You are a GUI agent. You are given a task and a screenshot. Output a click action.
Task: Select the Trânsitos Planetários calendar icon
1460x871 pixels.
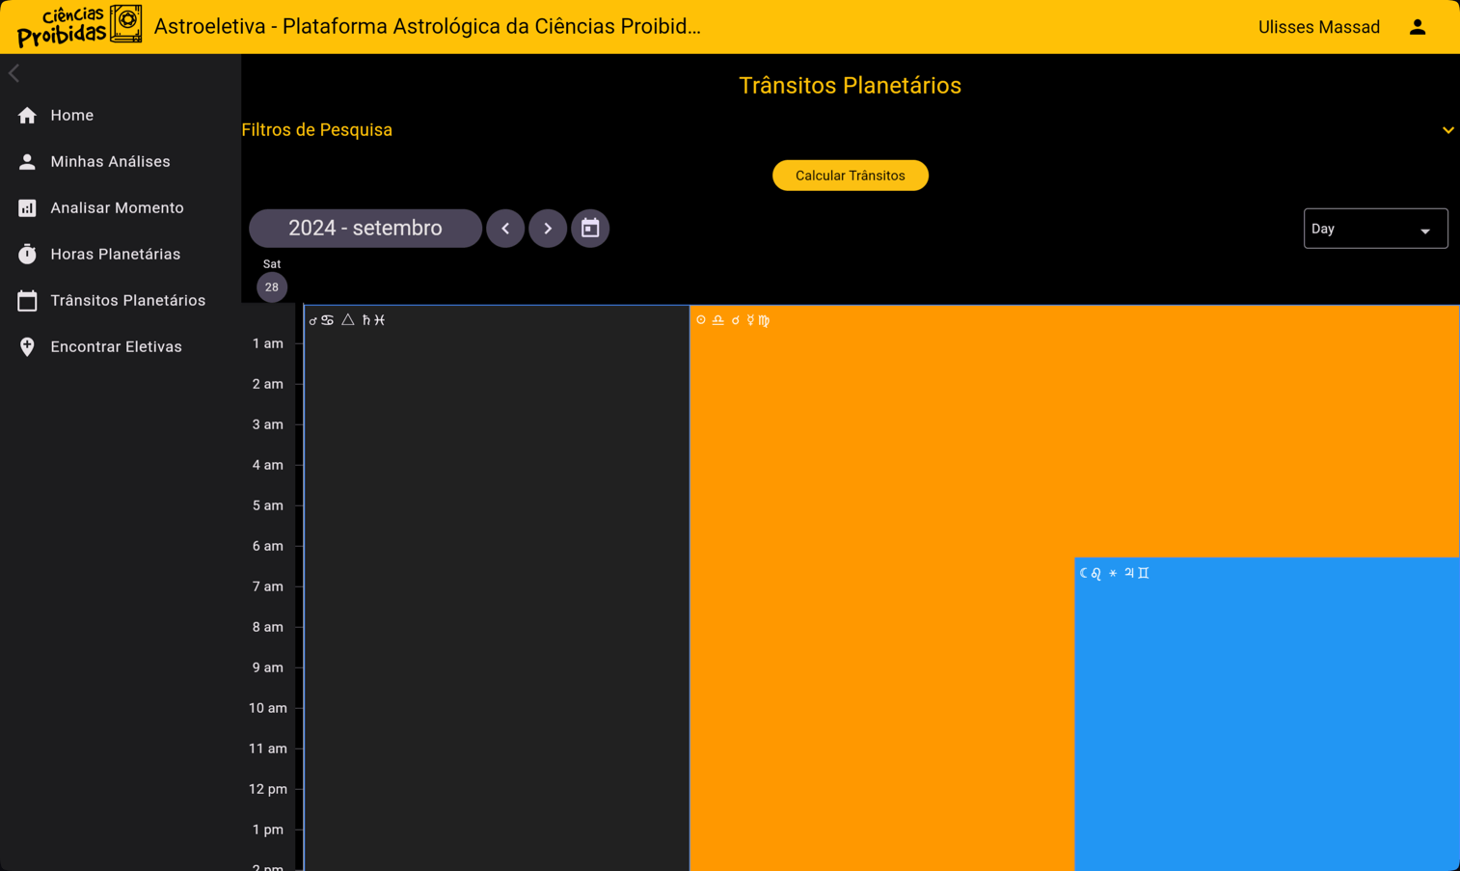point(27,300)
